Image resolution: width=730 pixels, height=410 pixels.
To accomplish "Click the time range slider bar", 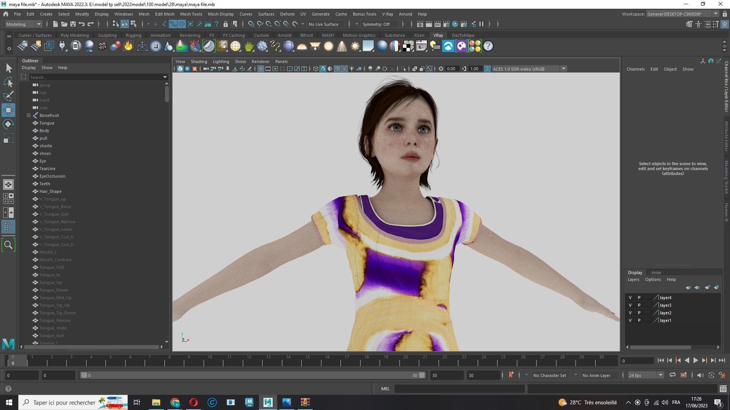I will click(x=253, y=375).
